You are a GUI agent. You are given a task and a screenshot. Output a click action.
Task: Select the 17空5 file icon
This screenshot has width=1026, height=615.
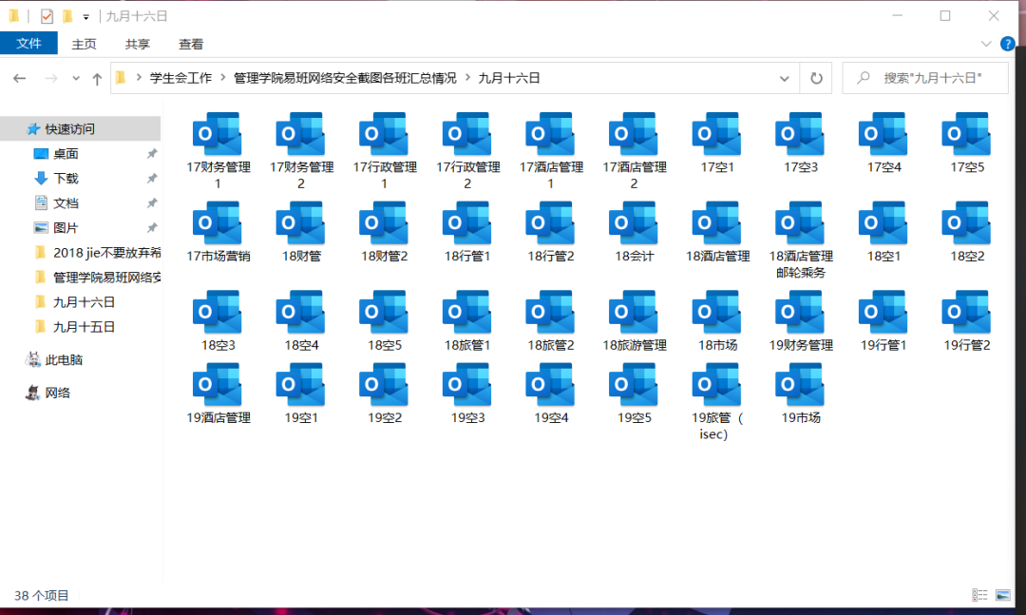[x=966, y=134]
